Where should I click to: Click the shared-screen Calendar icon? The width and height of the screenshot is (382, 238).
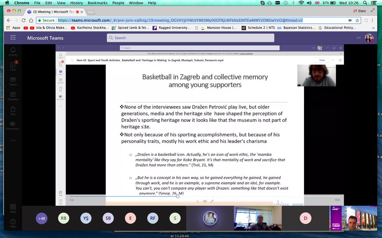point(60,81)
